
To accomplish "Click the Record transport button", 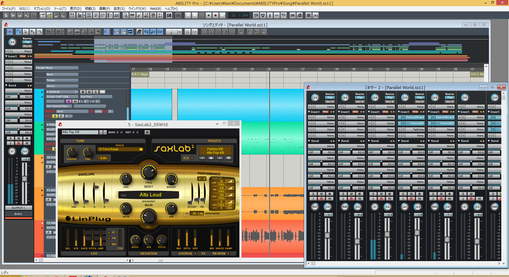I will 216,15.
